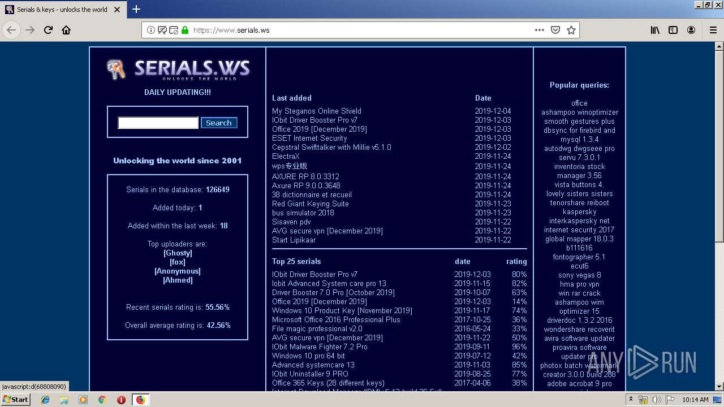Open the Windows Start menu

(15, 400)
